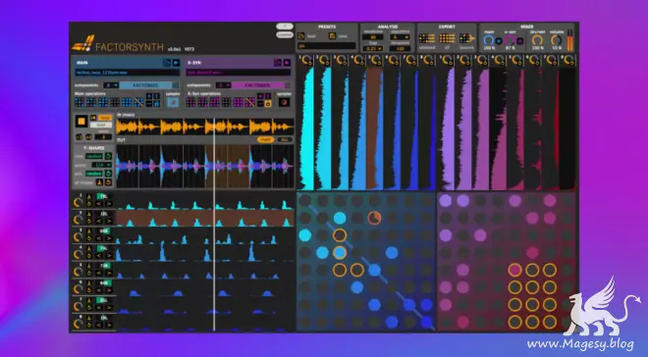Toggle the red pie-shaped dot in blue matrix
648x357 pixels.
pos(374,218)
